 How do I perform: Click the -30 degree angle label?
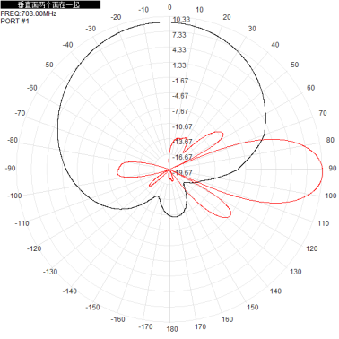[x=91, y=29]
